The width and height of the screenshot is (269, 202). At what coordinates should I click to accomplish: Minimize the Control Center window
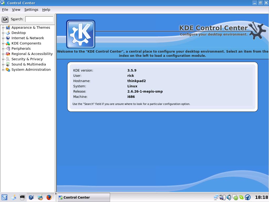point(255,3)
